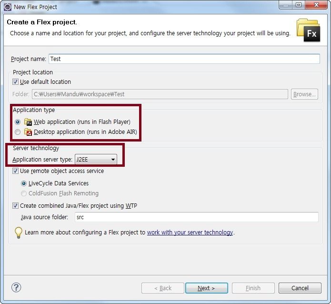Open the Application server type dropdown
Viewport: 331px width, 304px height.
coord(96,159)
